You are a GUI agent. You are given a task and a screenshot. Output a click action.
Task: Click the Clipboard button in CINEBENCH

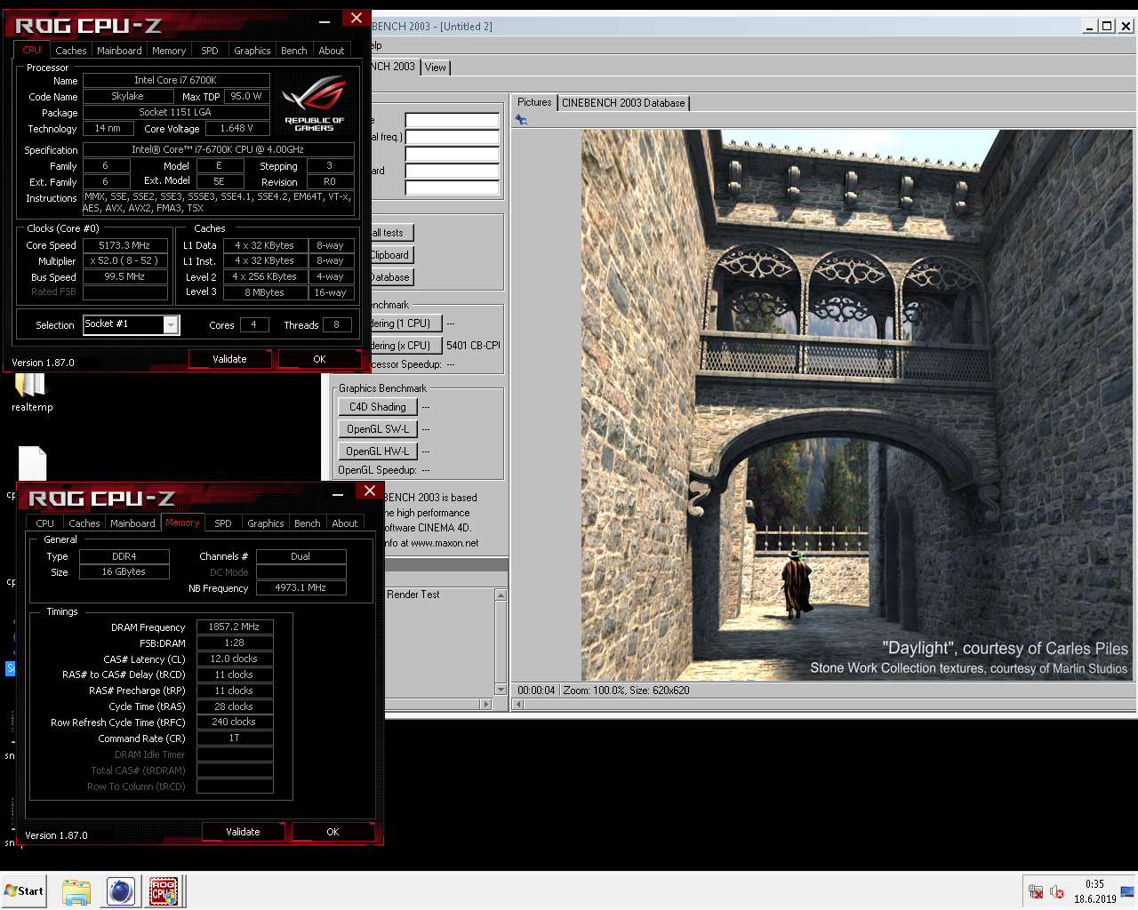tap(391, 255)
